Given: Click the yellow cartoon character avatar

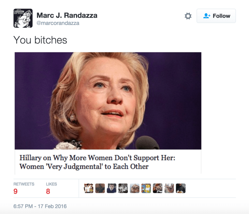Looking at the screenshot, I should point(146,188).
